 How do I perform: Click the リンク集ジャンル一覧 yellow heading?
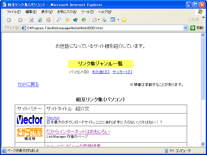[101, 64]
